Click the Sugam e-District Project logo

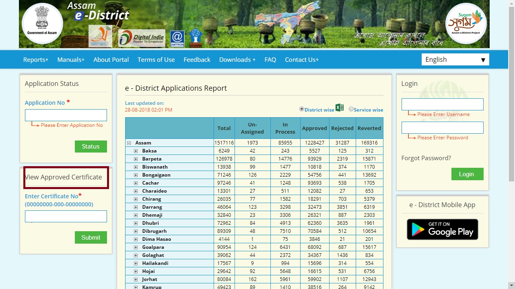click(466, 24)
